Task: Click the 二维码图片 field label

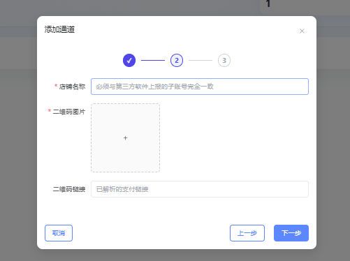Action: coord(69,112)
